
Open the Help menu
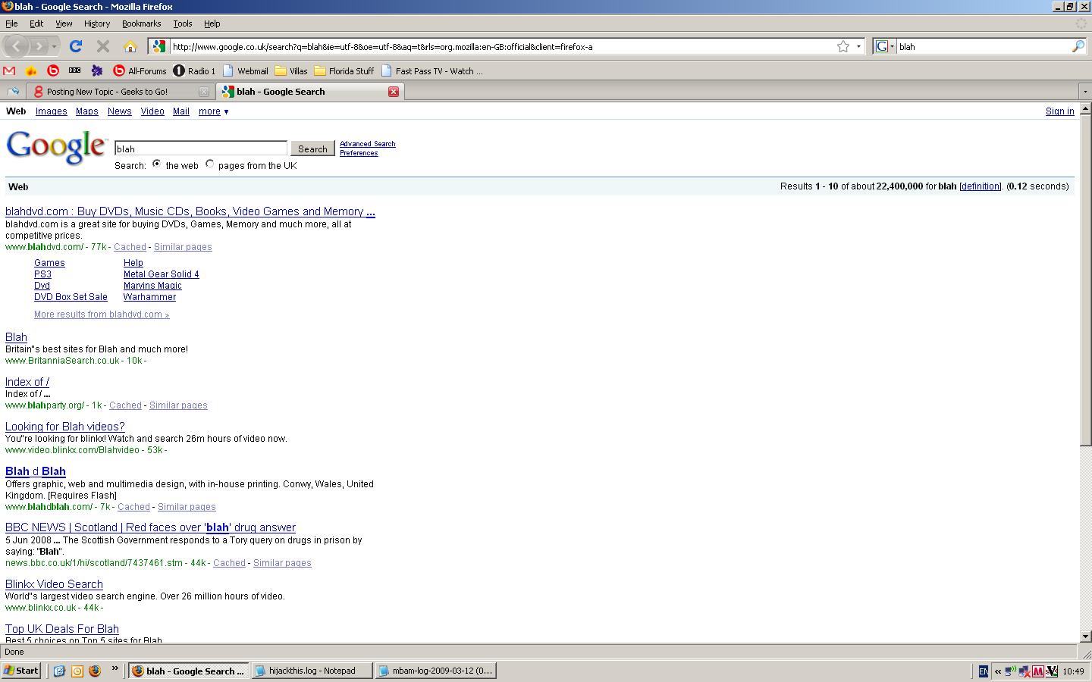[x=212, y=23]
